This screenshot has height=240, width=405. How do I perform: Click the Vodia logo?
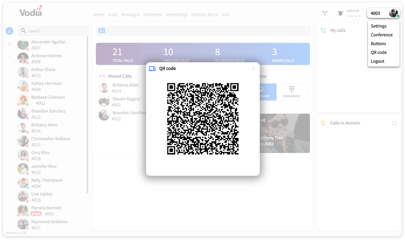point(31,11)
